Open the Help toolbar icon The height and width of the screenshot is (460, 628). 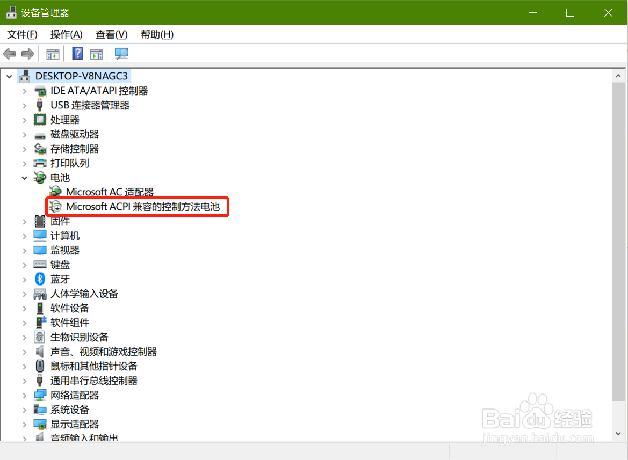click(77, 54)
